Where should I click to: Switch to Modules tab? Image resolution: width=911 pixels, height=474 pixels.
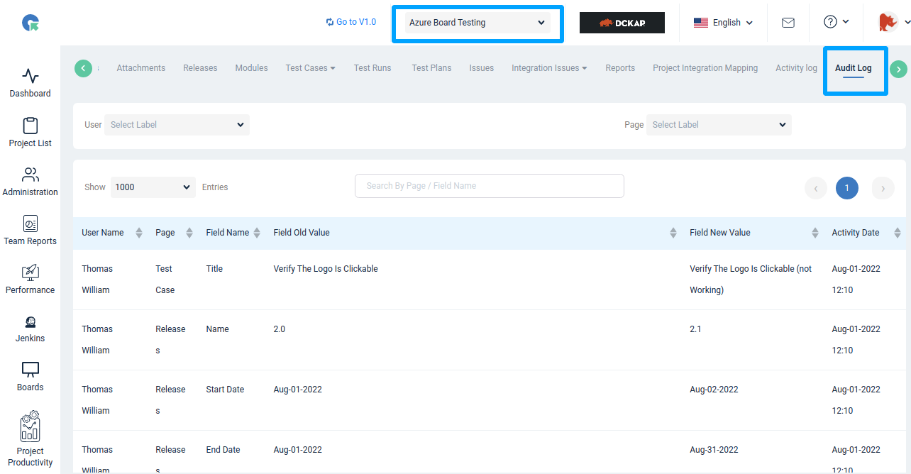tap(252, 68)
